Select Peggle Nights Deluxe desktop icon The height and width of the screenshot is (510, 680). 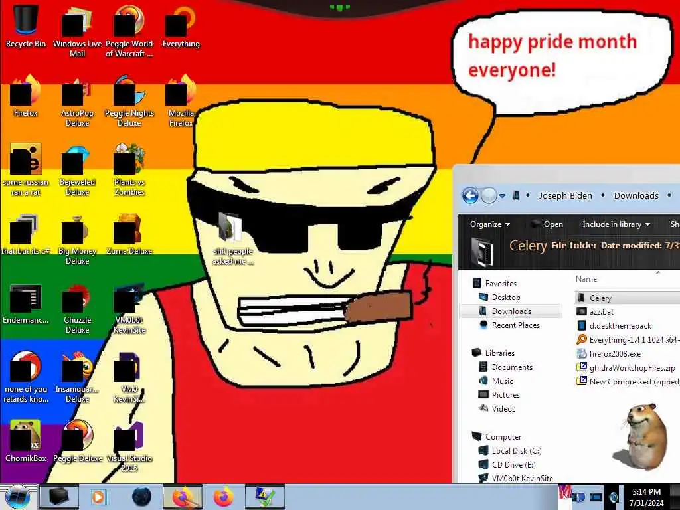(x=129, y=100)
